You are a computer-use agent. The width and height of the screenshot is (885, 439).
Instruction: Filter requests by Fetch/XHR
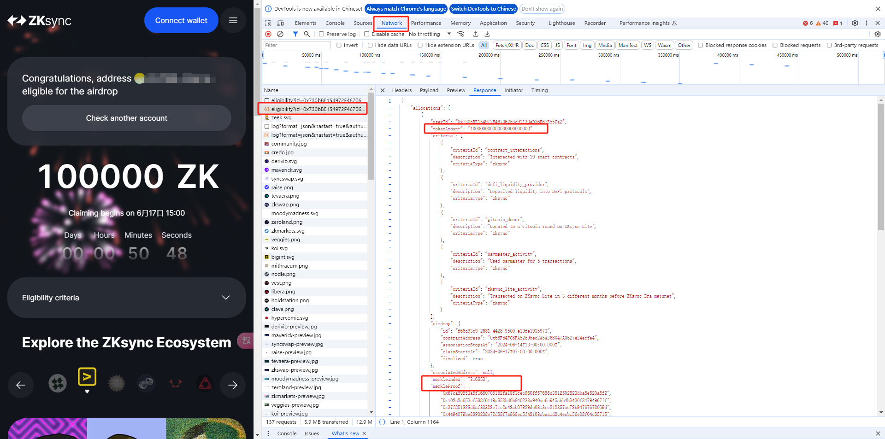[x=507, y=45]
